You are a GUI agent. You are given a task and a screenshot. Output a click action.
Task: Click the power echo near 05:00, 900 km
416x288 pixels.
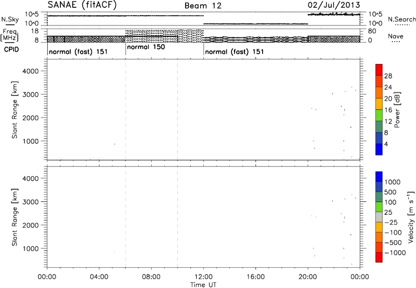(114, 144)
